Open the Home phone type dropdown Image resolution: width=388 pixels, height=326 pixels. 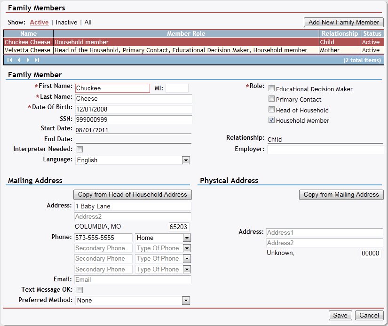(187, 238)
